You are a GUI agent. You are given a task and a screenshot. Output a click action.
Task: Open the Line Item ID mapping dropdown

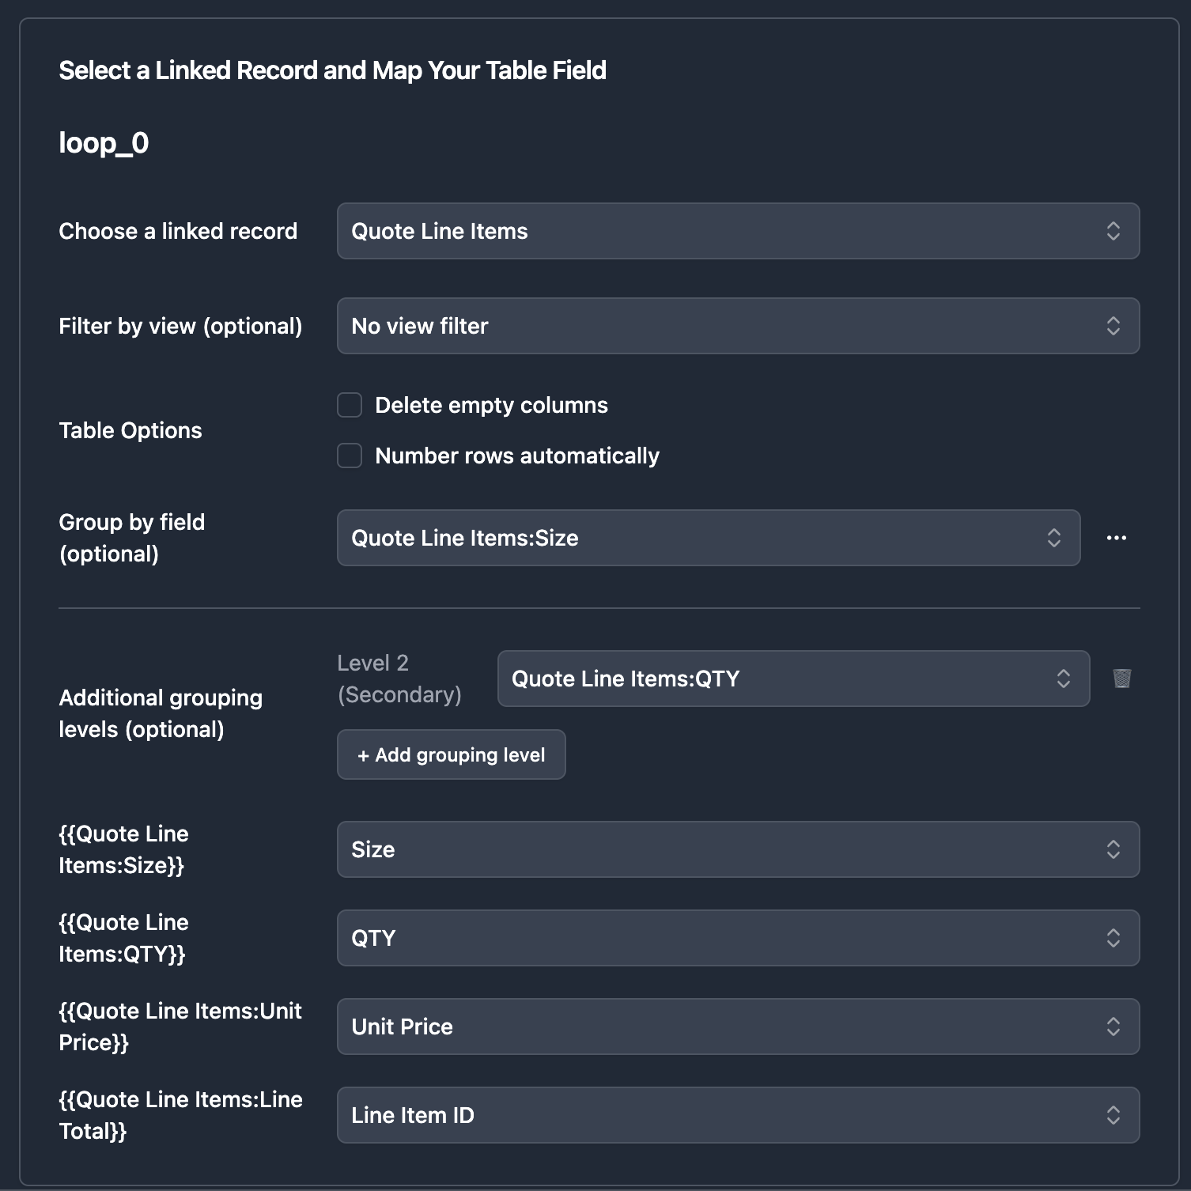(712, 1115)
